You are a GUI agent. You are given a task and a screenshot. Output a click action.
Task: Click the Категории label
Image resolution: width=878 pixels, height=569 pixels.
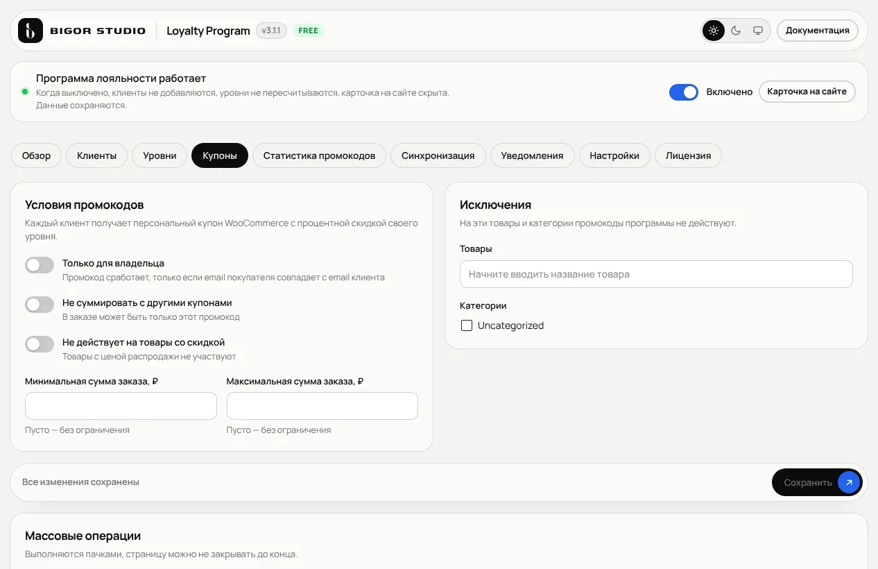pos(483,305)
